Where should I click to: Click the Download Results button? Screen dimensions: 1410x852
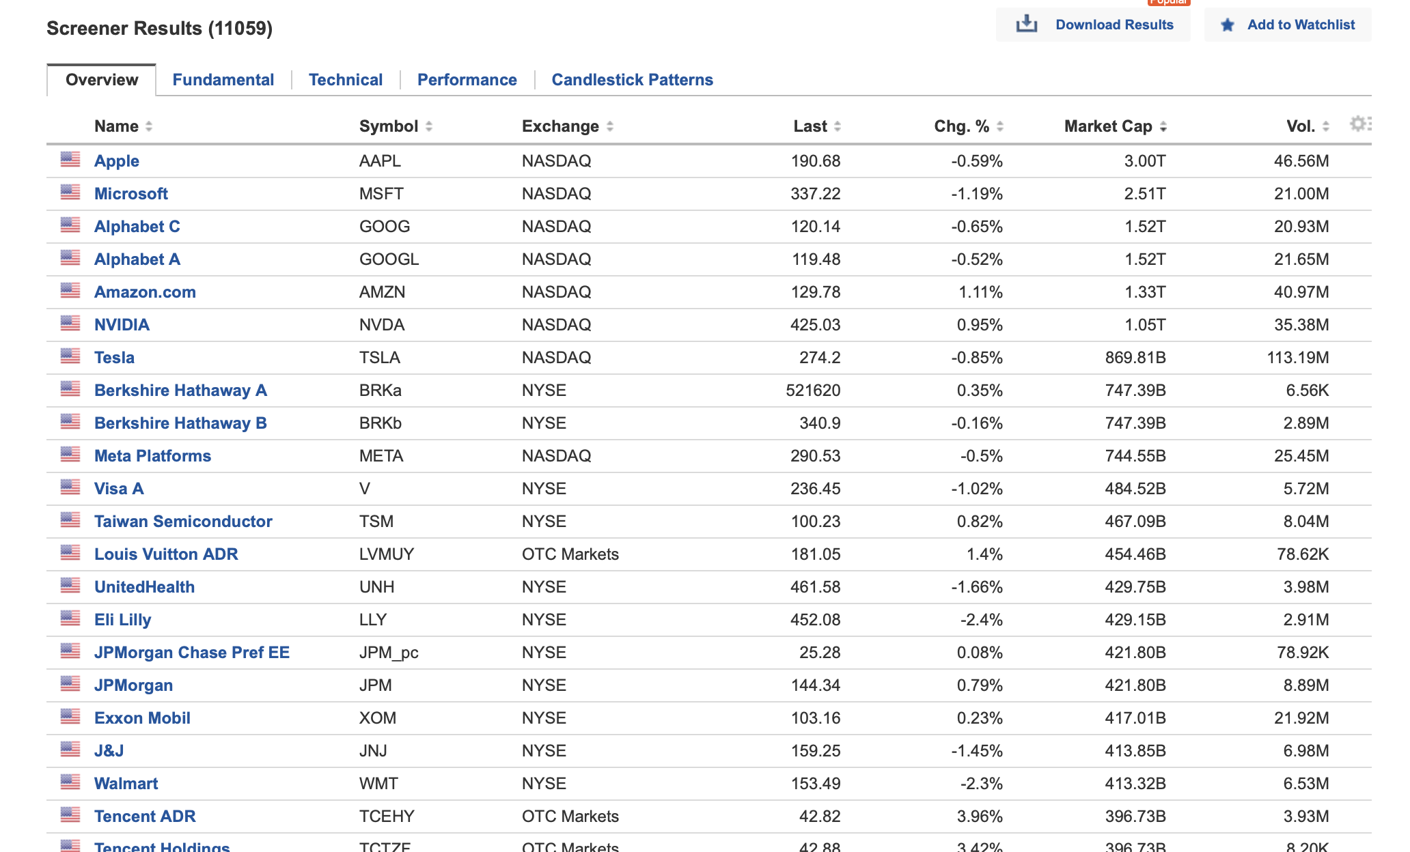(1114, 25)
